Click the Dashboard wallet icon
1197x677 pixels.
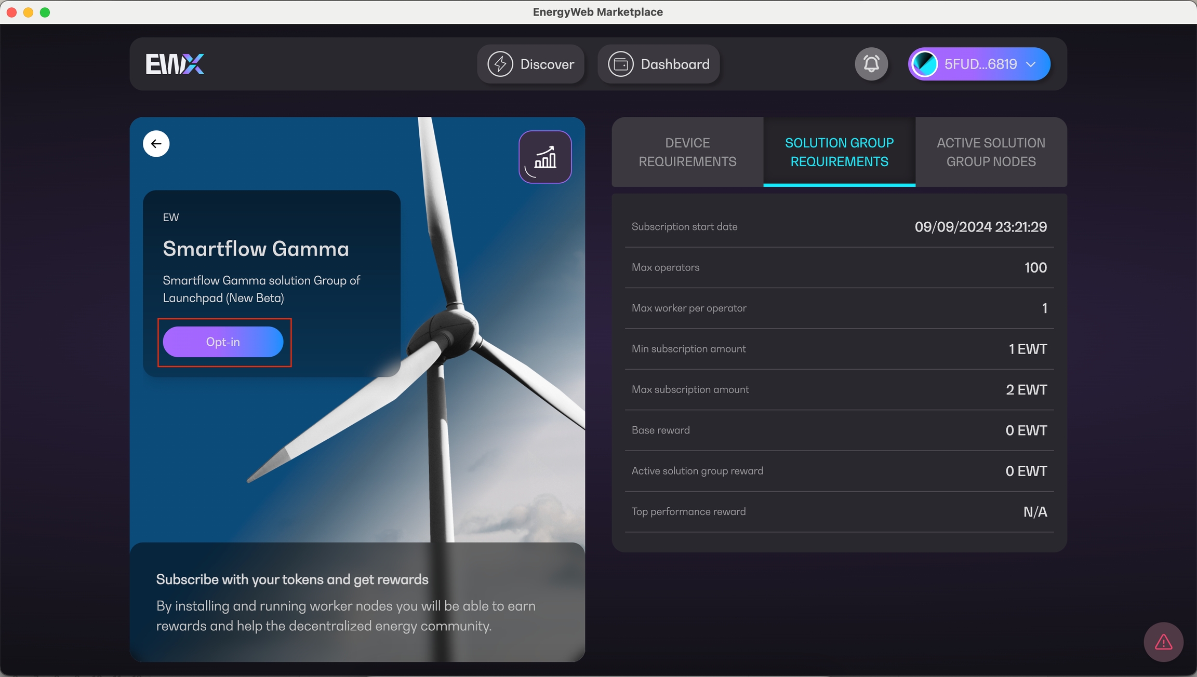tap(620, 64)
